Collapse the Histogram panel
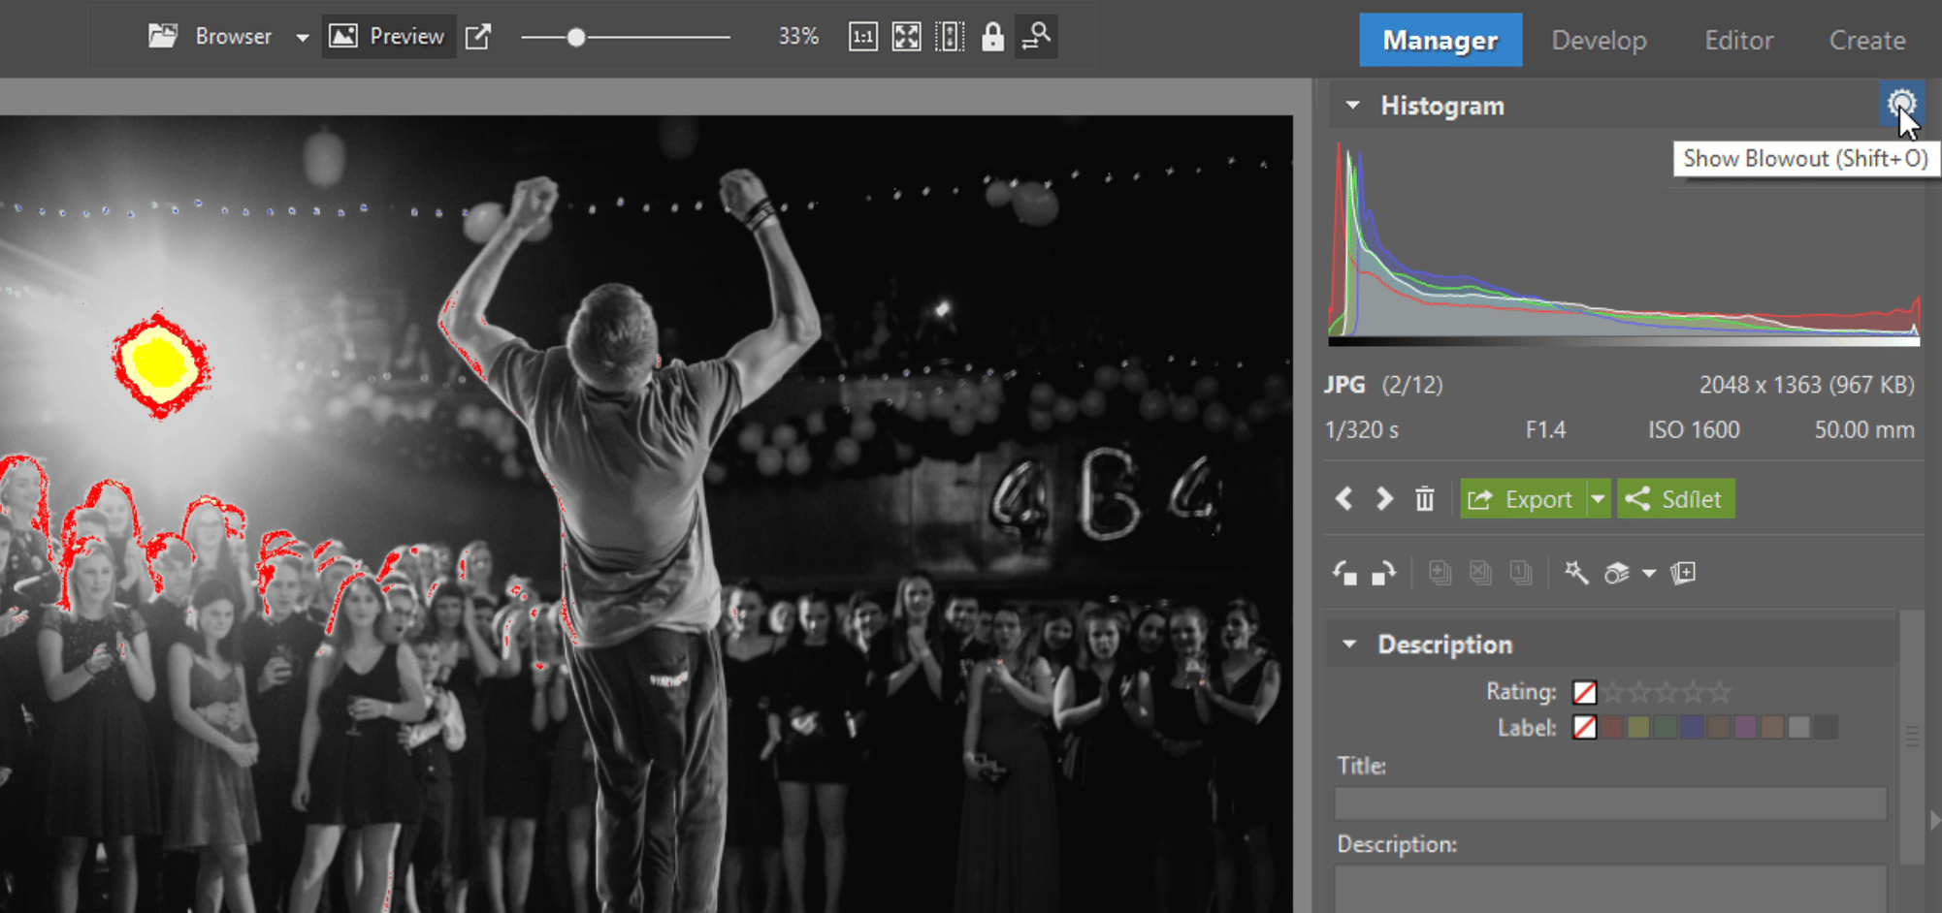 pyautogui.click(x=1352, y=105)
